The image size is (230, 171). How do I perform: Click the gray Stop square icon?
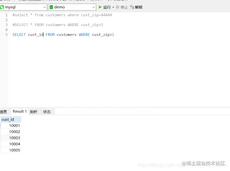118,7
